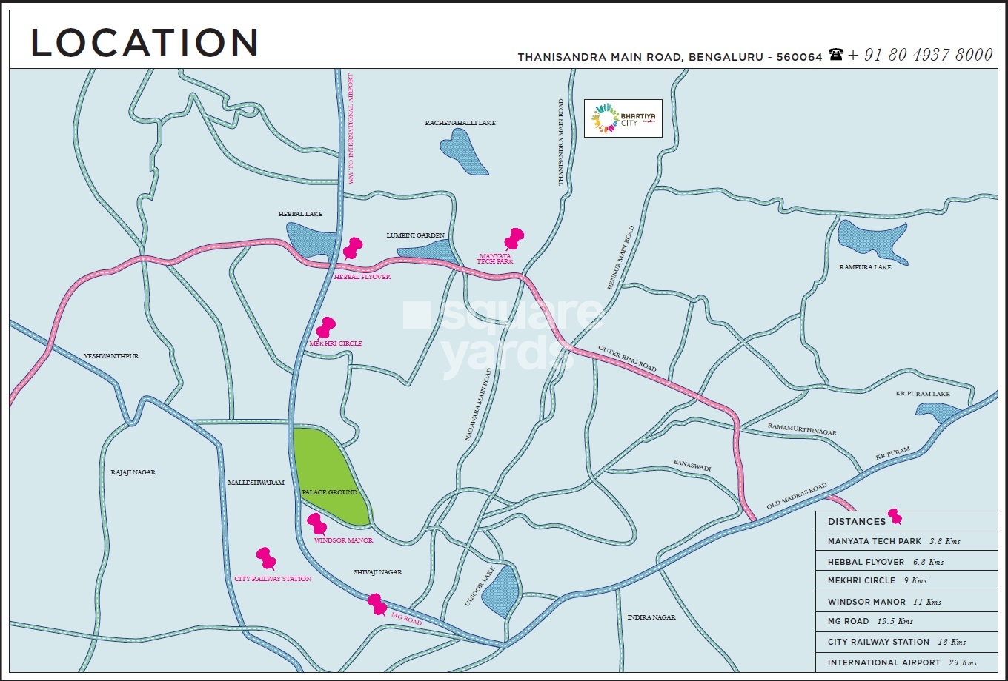Click the telephone icon before phone number
Viewport: 1008px width, 681px height.
[x=835, y=54]
